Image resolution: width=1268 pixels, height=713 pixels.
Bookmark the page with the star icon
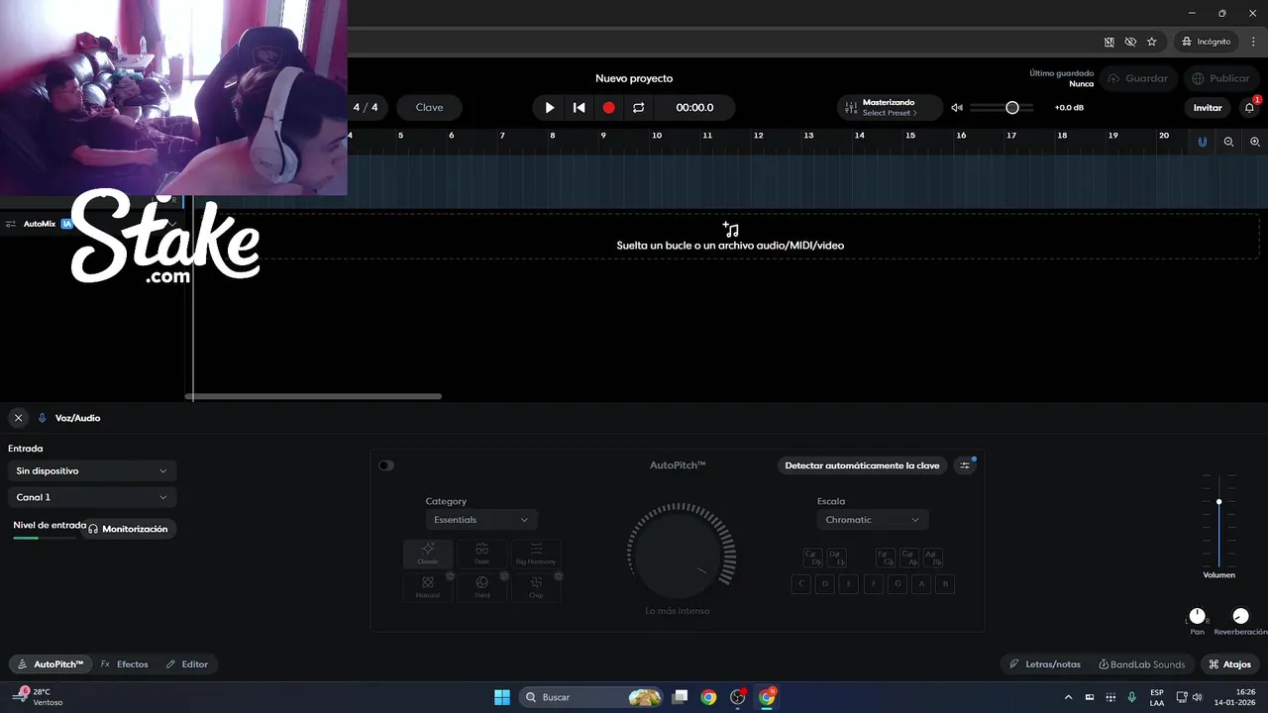pyautogui.click(x=1151, y=42)
